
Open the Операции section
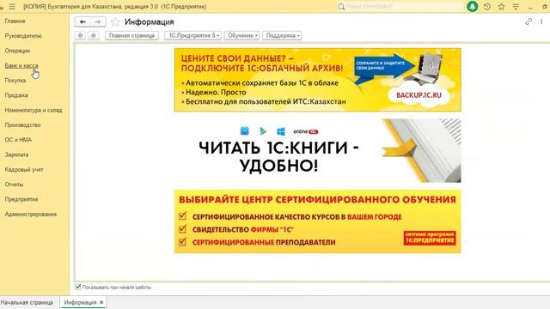(17, 51)
